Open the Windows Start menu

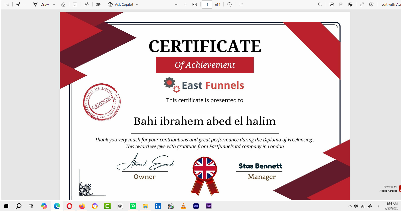tap(6, 206)
